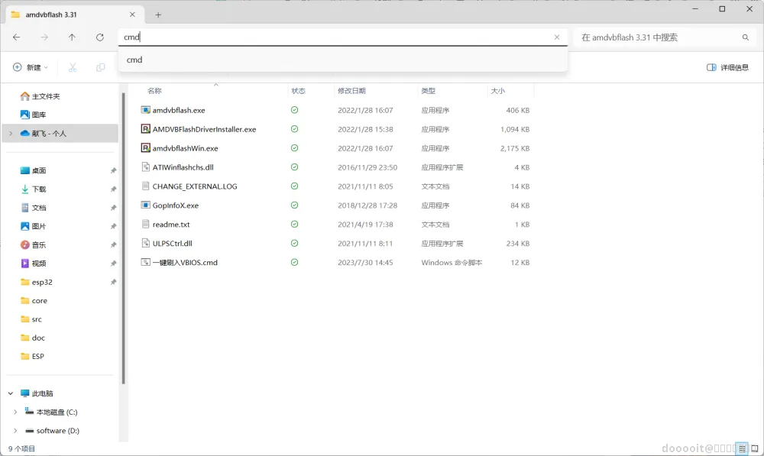The width and height of the screenshot is (764, 456).
Task: Select CHANGE_EXTERNAL.LOG file icon
Action: click(x=145, y=186)
